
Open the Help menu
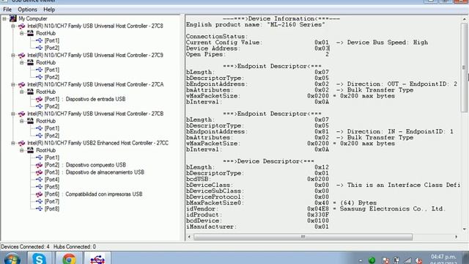point(49,10)
